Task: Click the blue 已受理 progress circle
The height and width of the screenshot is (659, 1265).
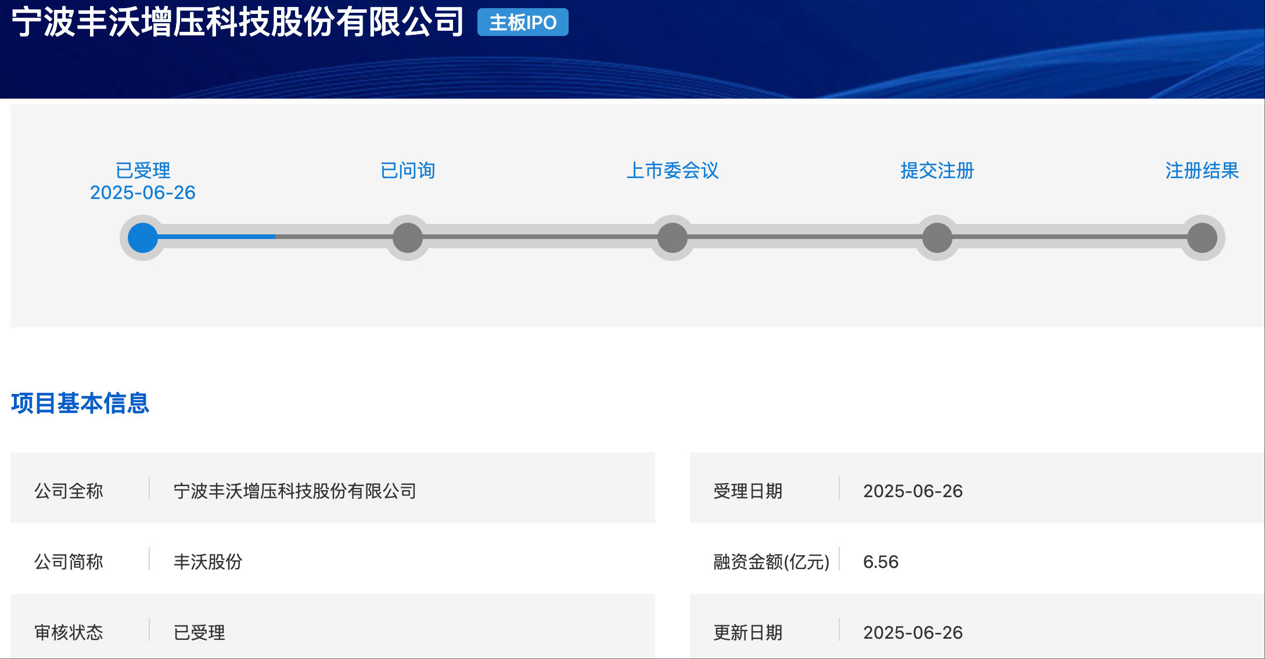Action: click(143, 237)
